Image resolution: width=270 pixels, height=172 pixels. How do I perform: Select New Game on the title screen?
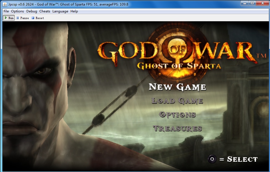tap(177, 87)
